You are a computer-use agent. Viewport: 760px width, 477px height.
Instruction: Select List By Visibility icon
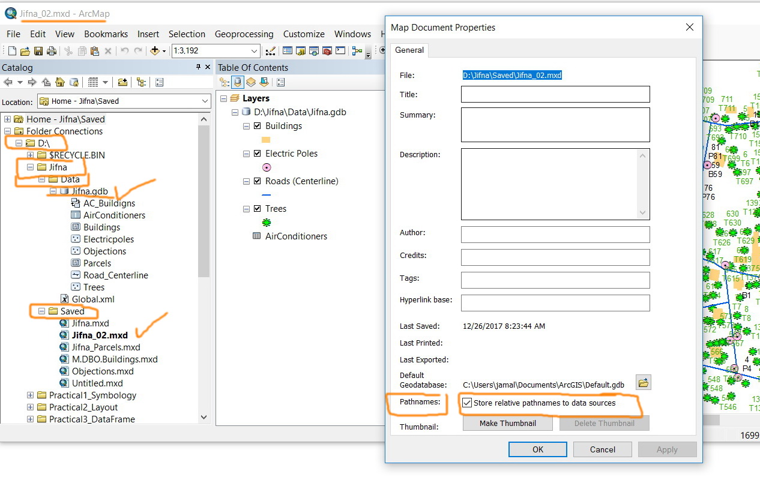point(251,82)
